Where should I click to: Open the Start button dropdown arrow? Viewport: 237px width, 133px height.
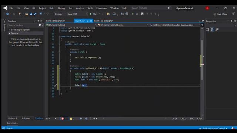coord(99,14)
